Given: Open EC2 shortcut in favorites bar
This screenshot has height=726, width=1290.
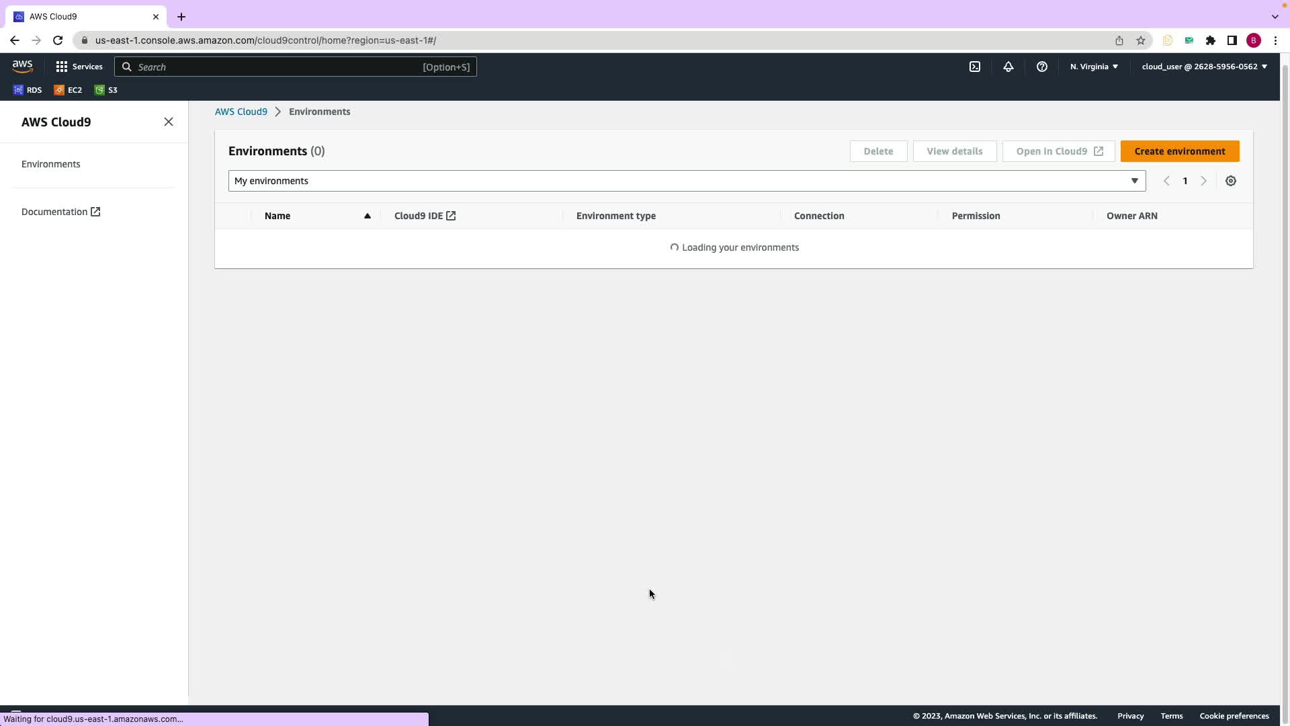Looking at the screenshot, I should pos(68,90).
